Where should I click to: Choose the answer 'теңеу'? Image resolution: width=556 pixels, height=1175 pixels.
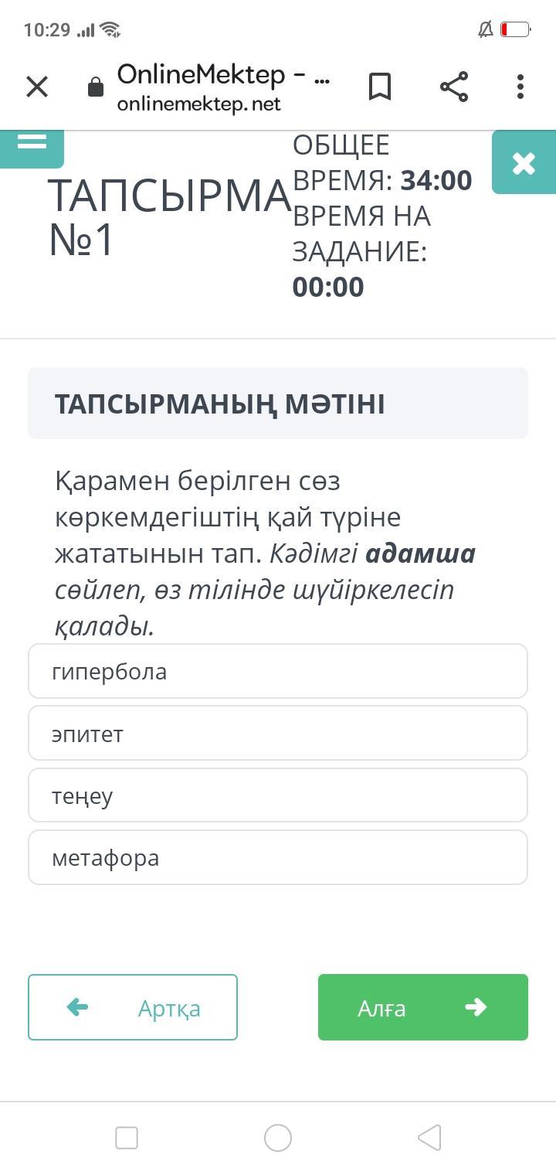[x=278, y=795]
